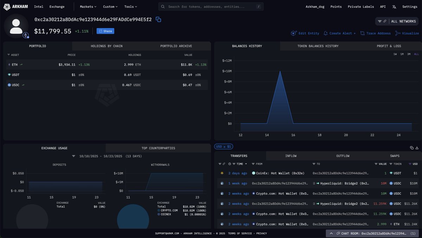422x238 pixels.
Task: Open Settings in the header
Action: tap(410, 7)
